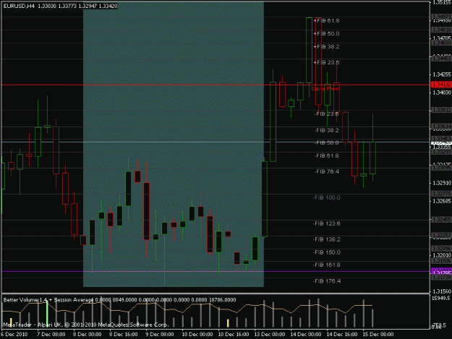Click the grey 1.33614 level price tag
Screen dimensions: 452x339
pos(441,126)
